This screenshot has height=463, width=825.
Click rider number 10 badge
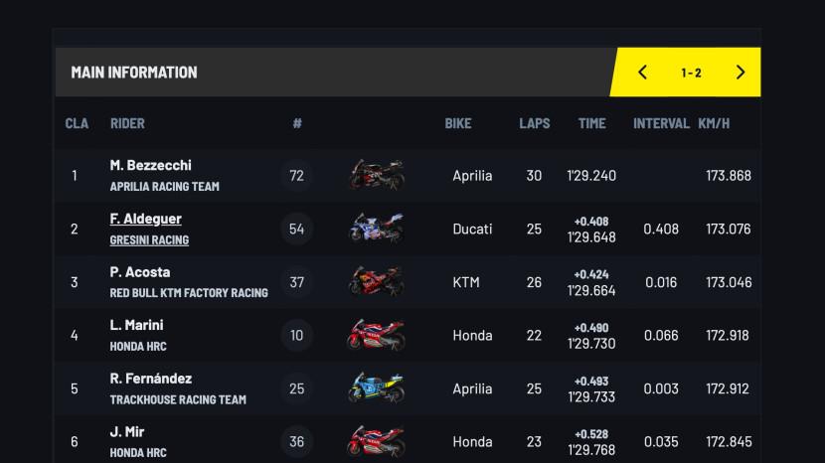pyautogui.click(x=296, y=336)
